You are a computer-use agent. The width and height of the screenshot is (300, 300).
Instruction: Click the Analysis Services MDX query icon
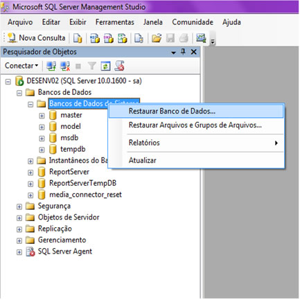[x=95, y=38]
